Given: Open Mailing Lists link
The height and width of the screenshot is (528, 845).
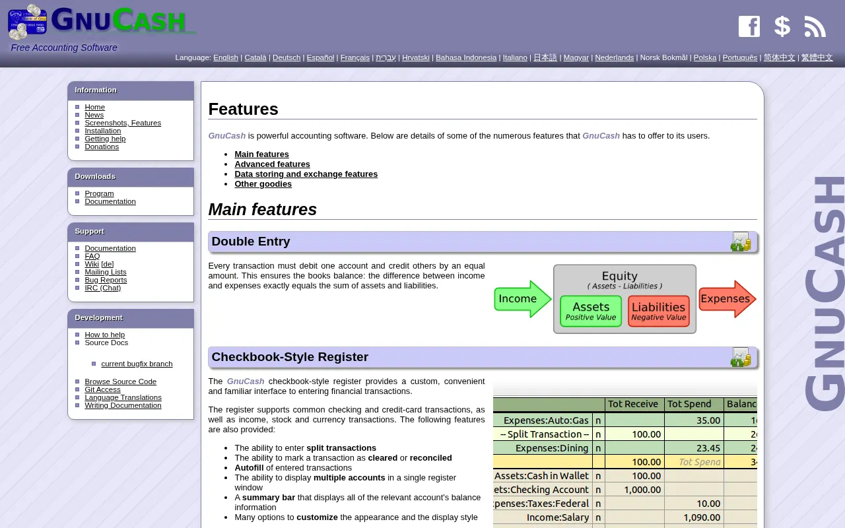Looking at the screenshot, I should (106, 272).
